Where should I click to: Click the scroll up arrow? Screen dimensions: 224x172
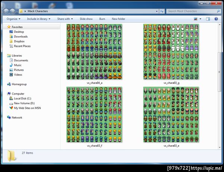pyautogui.click(x=220, y=25)
